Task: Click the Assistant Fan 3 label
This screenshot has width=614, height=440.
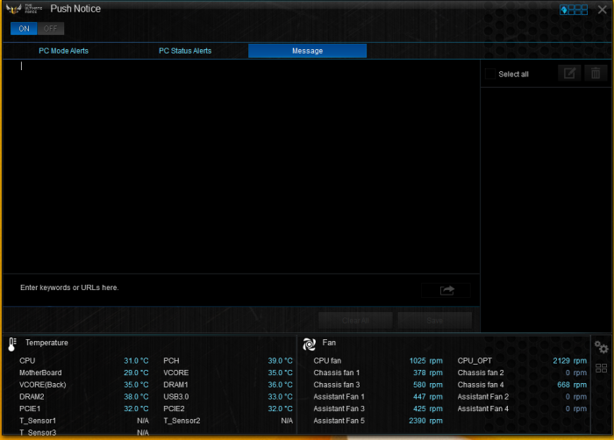Action: (x=339, y=408)
